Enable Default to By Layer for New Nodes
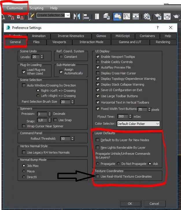 point(97,140)
